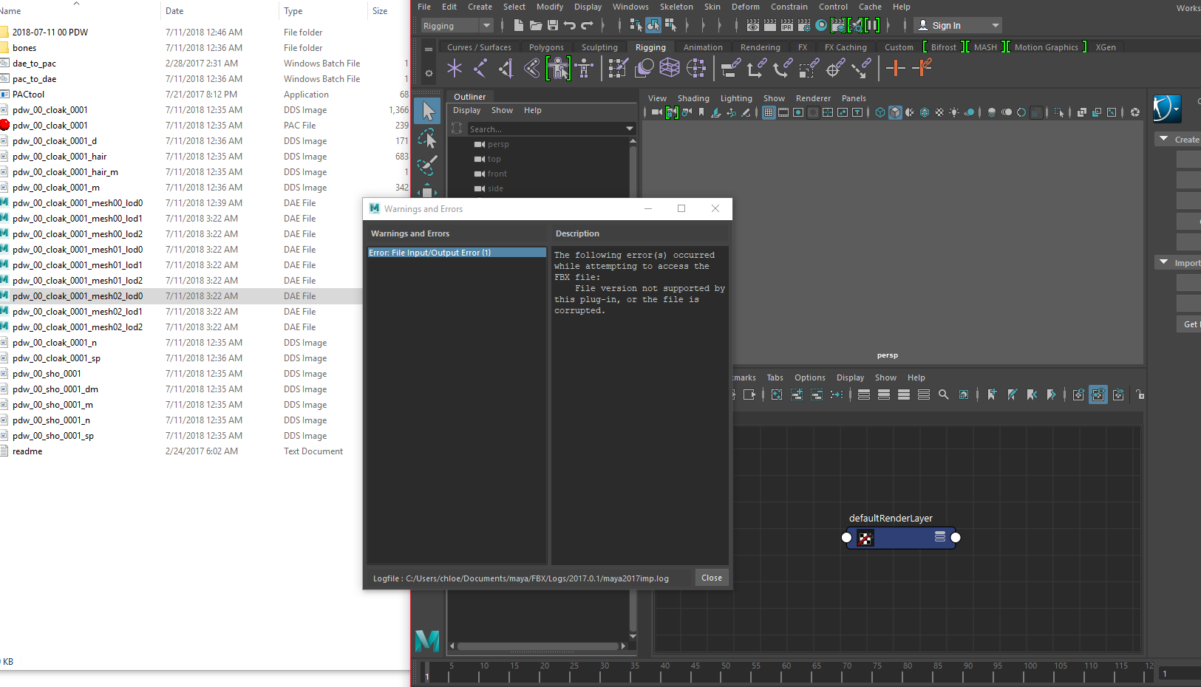Select the File Input/Output Error entry
The width and height of the screenshot is (1201, 687).
click(457, 253)
